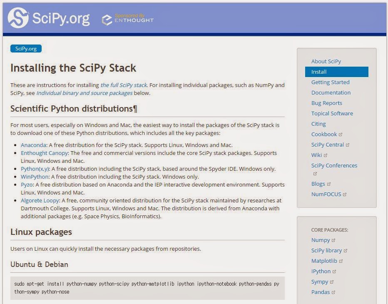Open NumFOCUS in the sidebar
The height and width of the screenshot is (304, 388).
pos(327,194)
